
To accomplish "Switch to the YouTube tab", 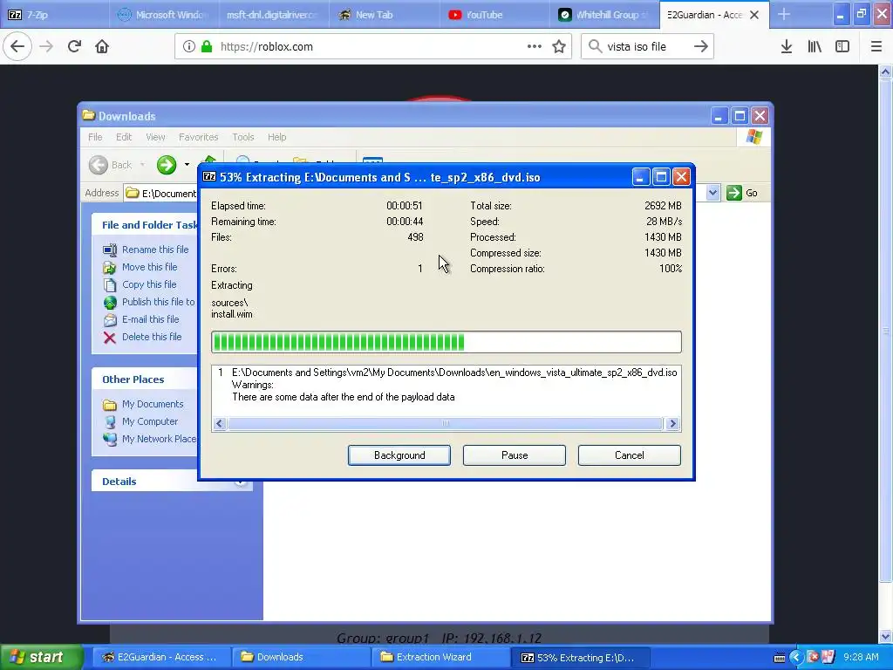I will click(494, 15).
